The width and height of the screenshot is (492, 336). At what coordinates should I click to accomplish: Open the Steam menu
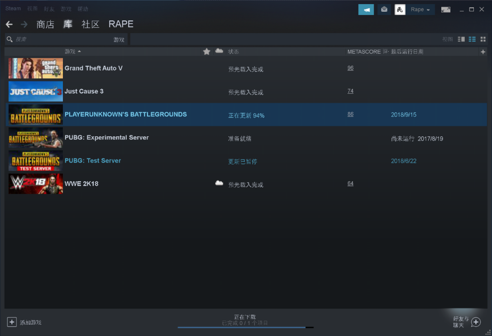[13, 9]
